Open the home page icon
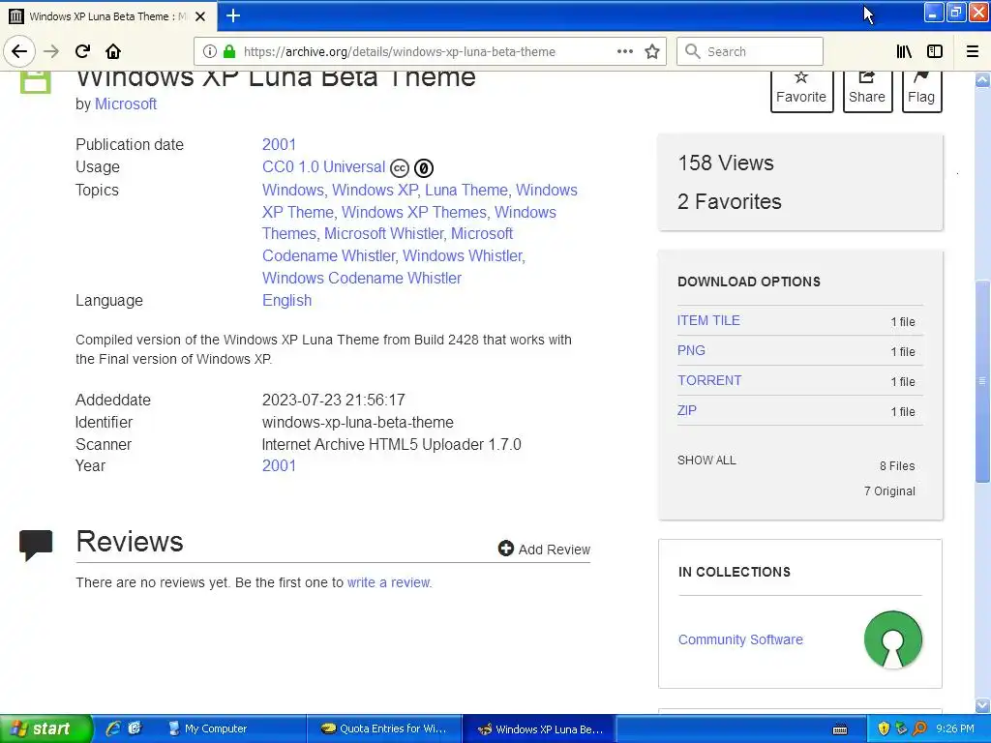The image size is (991, 743). 113,51
